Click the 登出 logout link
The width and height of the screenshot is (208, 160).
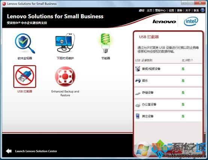coord(142,10)
